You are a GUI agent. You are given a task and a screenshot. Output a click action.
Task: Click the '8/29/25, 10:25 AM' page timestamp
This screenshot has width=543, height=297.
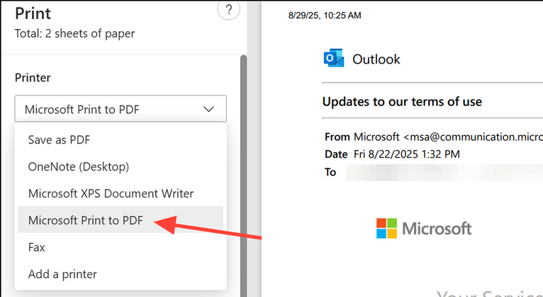pos(325,15)
